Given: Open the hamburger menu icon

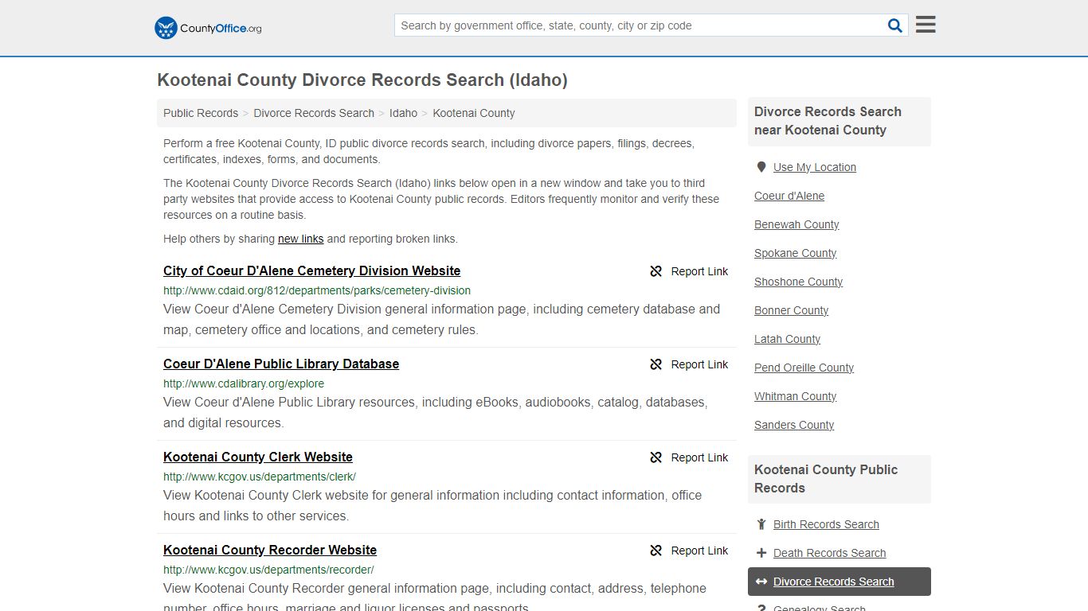Looking at the screenshot, I should pos(926,25).
